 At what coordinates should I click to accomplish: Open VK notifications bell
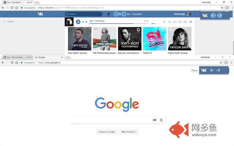pos(109,14)
